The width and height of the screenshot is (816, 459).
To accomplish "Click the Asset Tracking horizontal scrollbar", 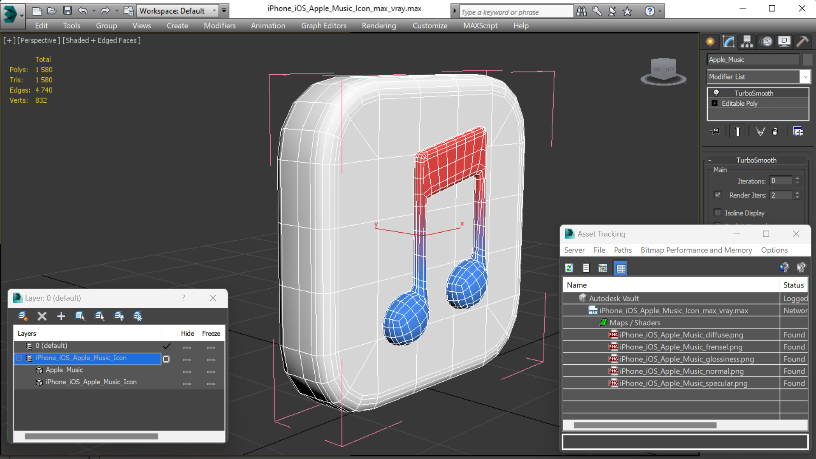I will click(x=645, y=425).
